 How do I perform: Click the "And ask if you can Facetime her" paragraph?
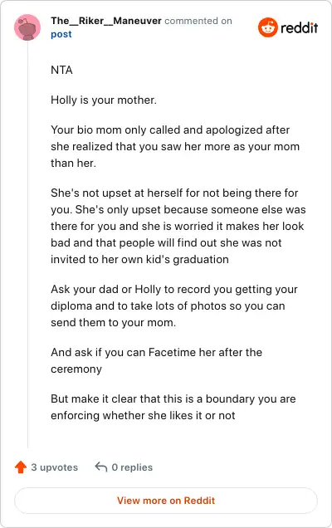(x=157, y=360)
